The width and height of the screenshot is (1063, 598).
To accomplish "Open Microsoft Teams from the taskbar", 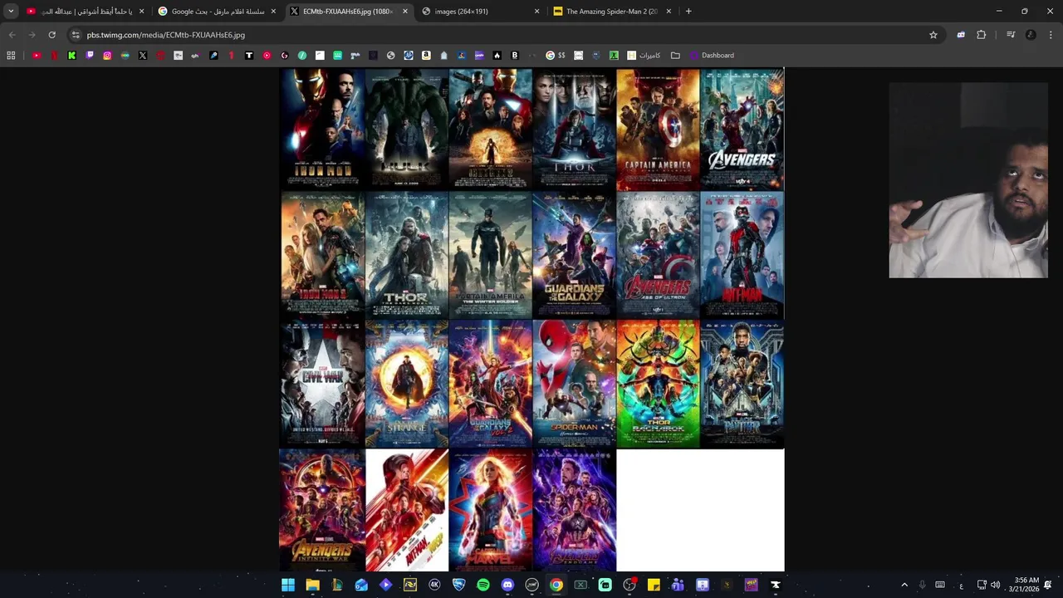I will tap(678, 585).
